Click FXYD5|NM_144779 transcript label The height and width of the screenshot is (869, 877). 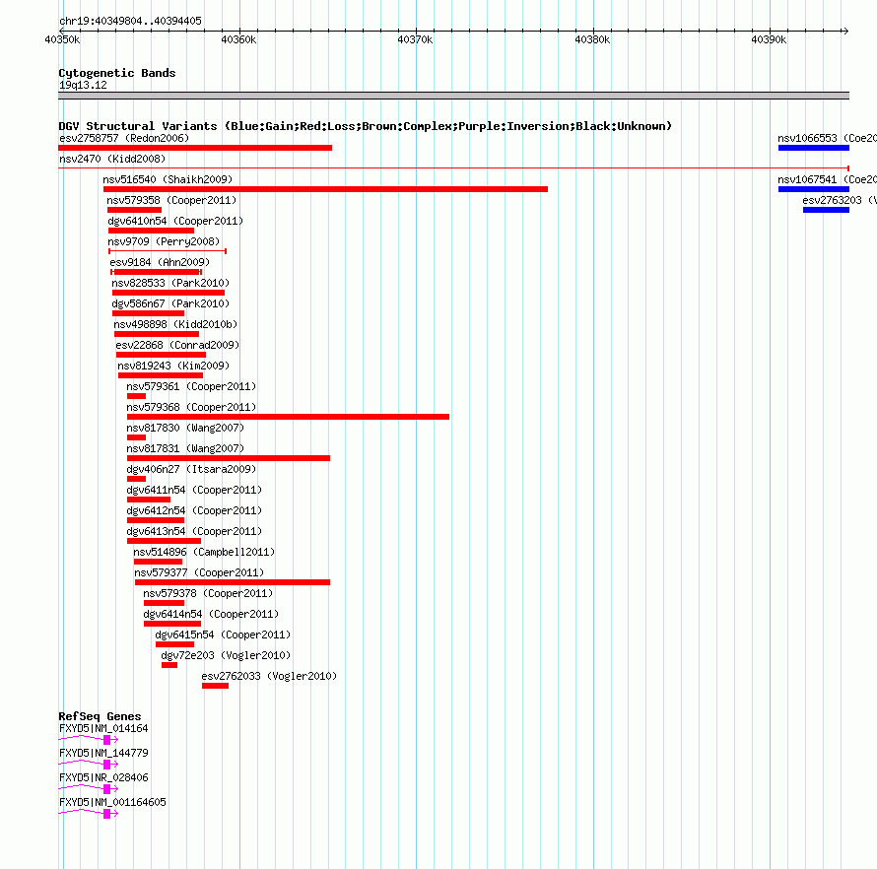coord(103,754)
